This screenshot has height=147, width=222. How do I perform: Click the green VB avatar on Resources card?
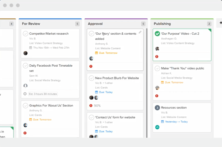click(157, 127)
